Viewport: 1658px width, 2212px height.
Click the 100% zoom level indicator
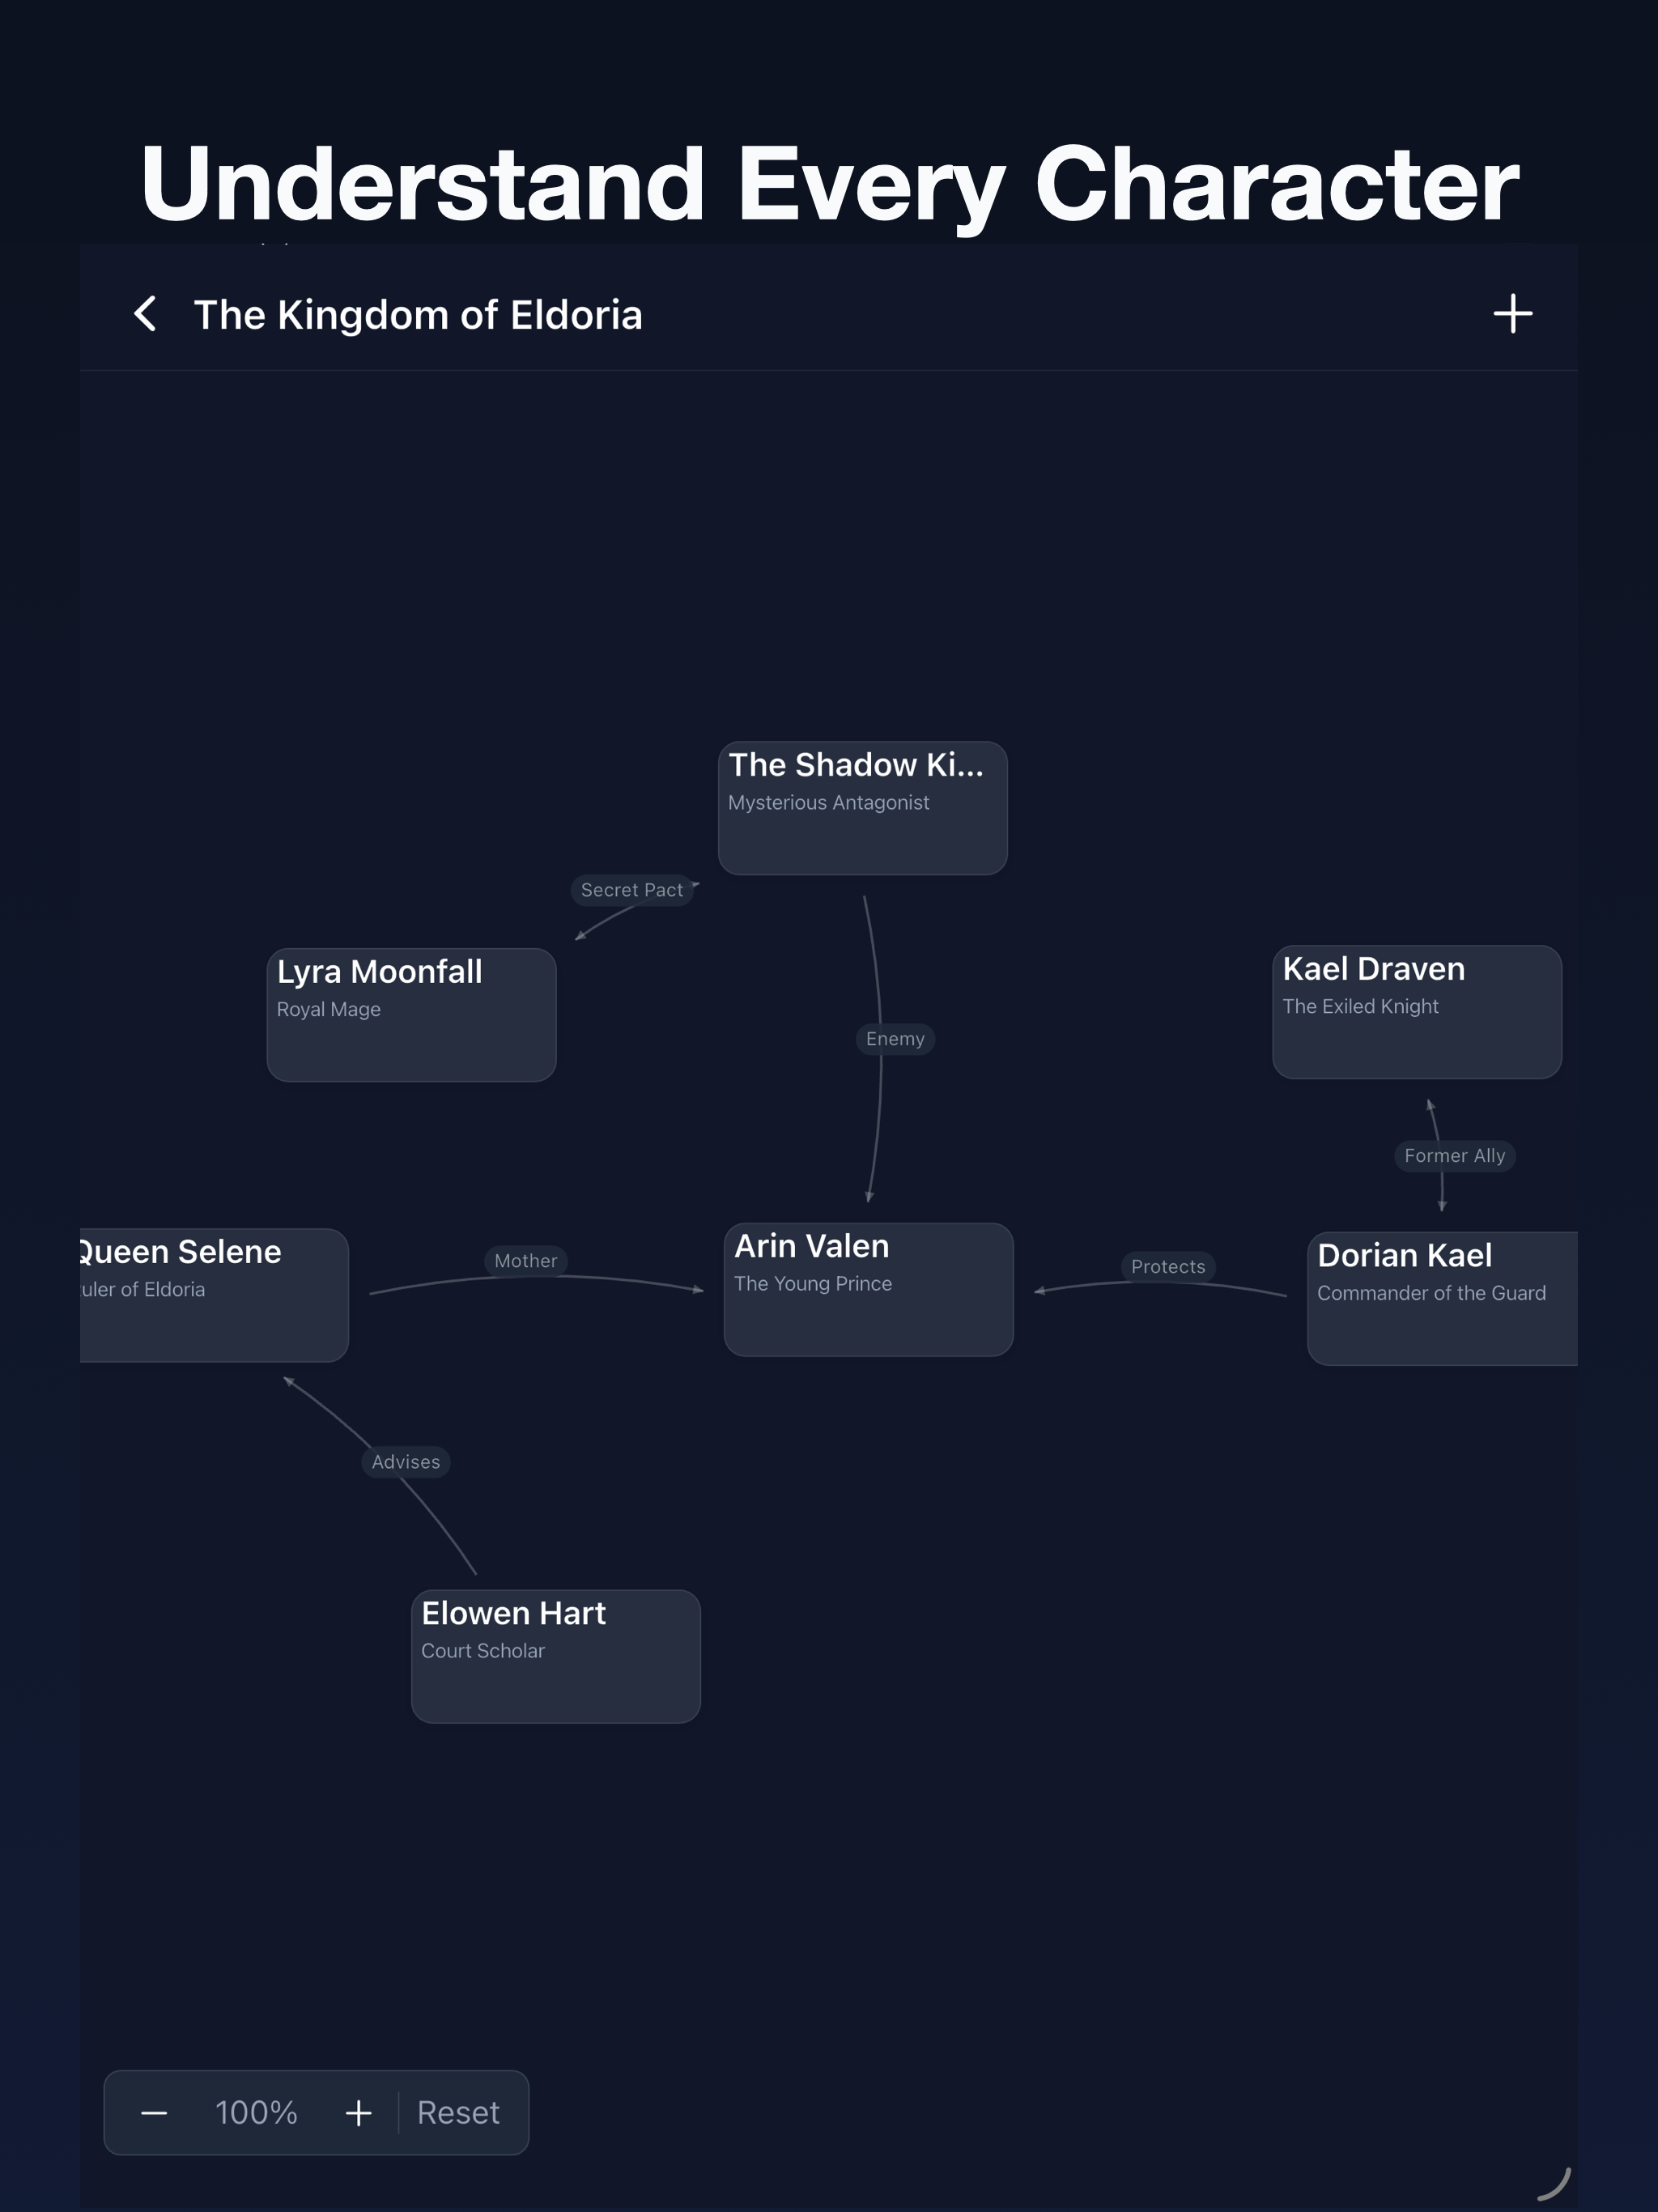coord(255,2113)
